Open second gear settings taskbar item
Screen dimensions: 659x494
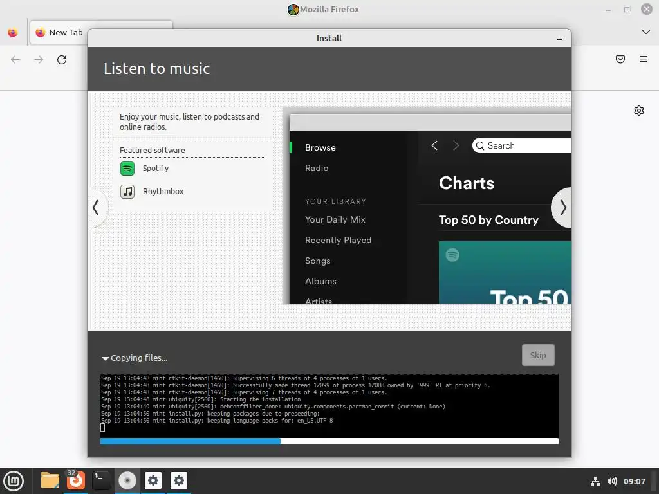(x=179, y=480)
